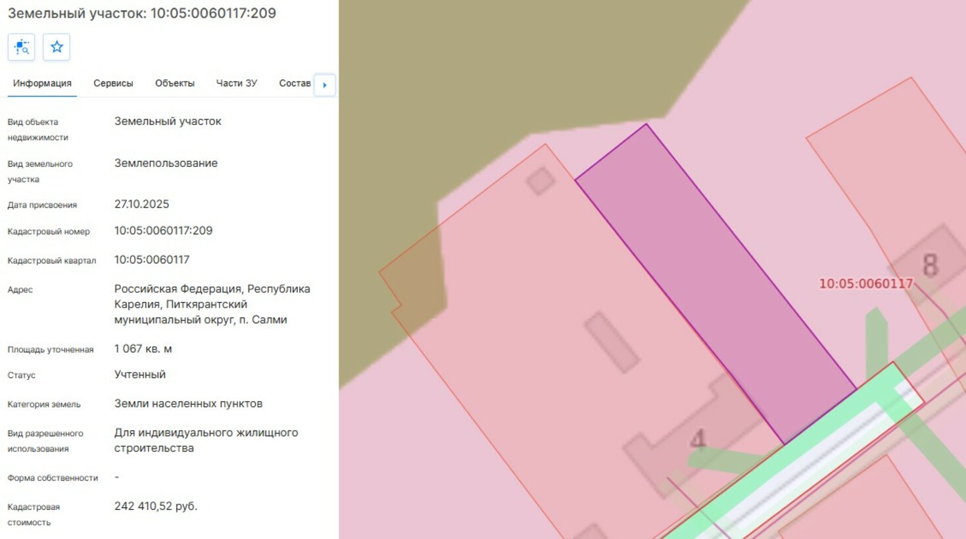Click the show-on-map locate icon
The height and width of the screenshot is (539, 966).
21,47
